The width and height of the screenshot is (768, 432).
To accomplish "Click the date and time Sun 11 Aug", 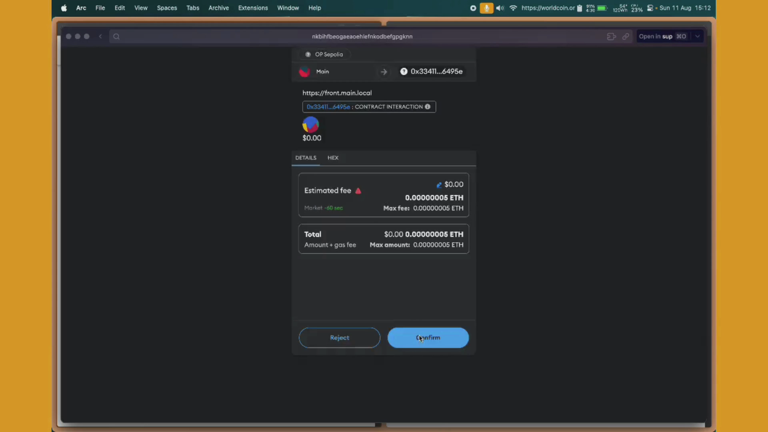I will click(x=685, y=8).
